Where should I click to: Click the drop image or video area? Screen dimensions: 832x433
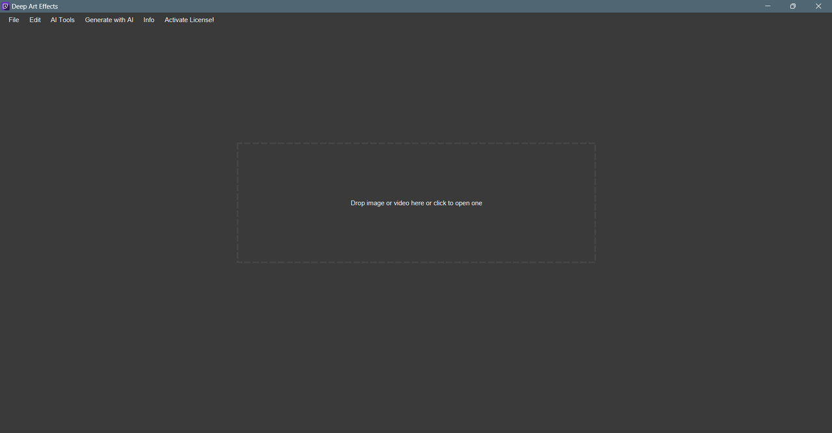pos(416,203)
